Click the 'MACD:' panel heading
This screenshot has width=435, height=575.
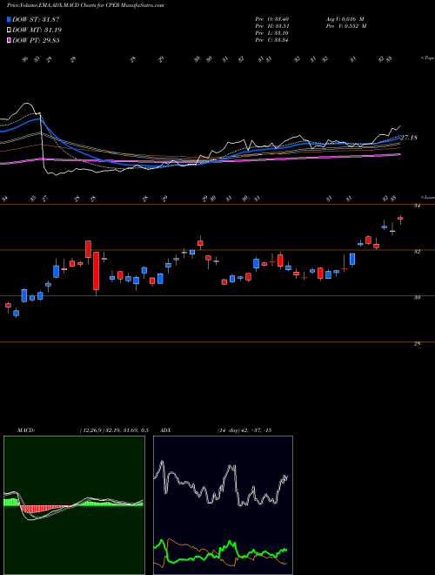(25, 430)
